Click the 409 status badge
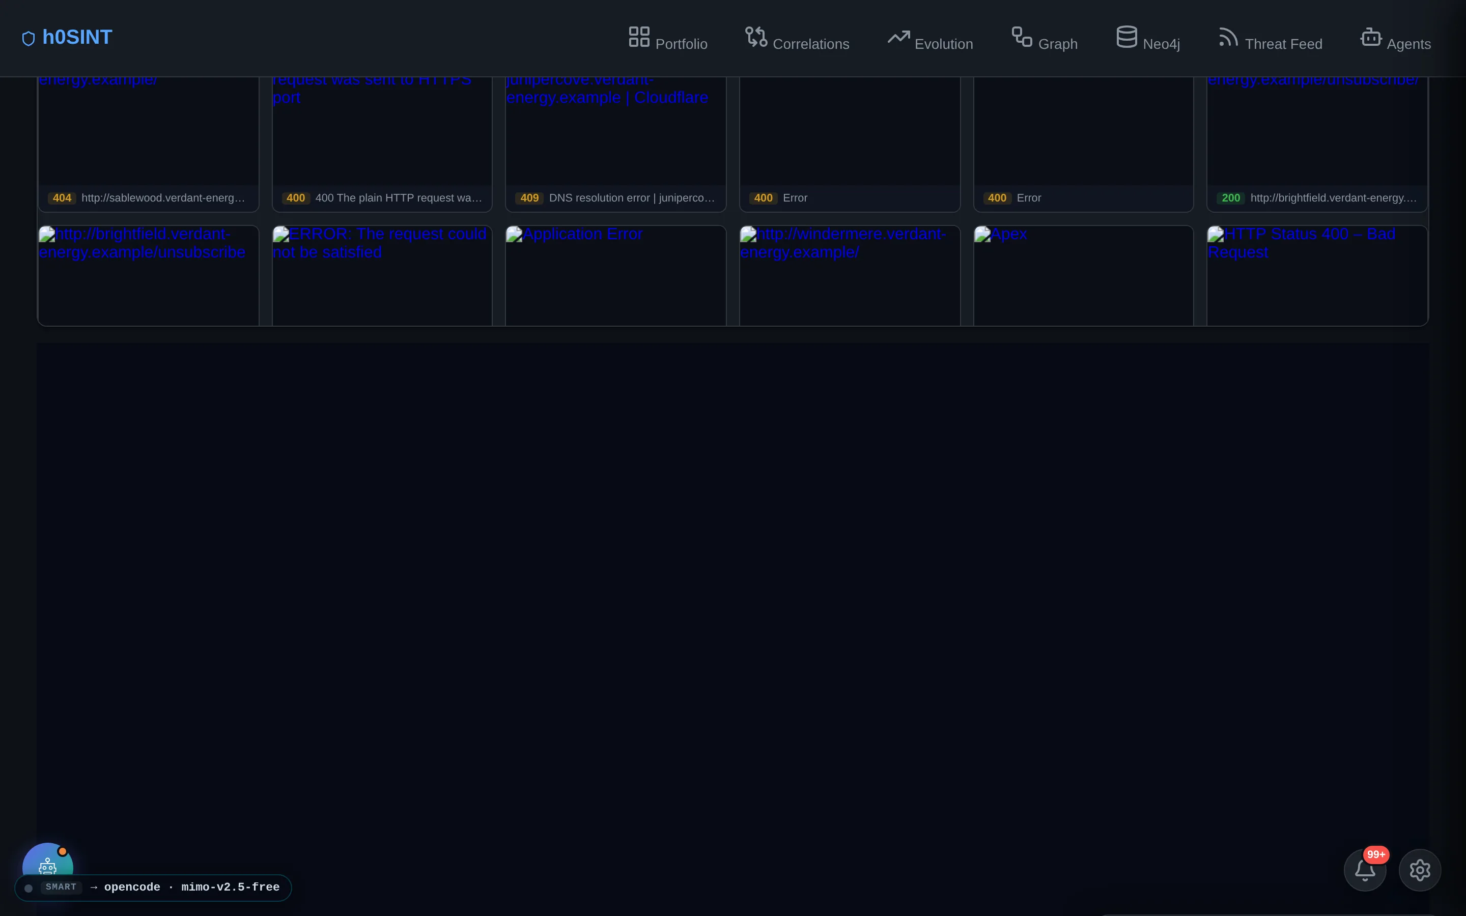The image size is (1466, 916). click(529, 198)
